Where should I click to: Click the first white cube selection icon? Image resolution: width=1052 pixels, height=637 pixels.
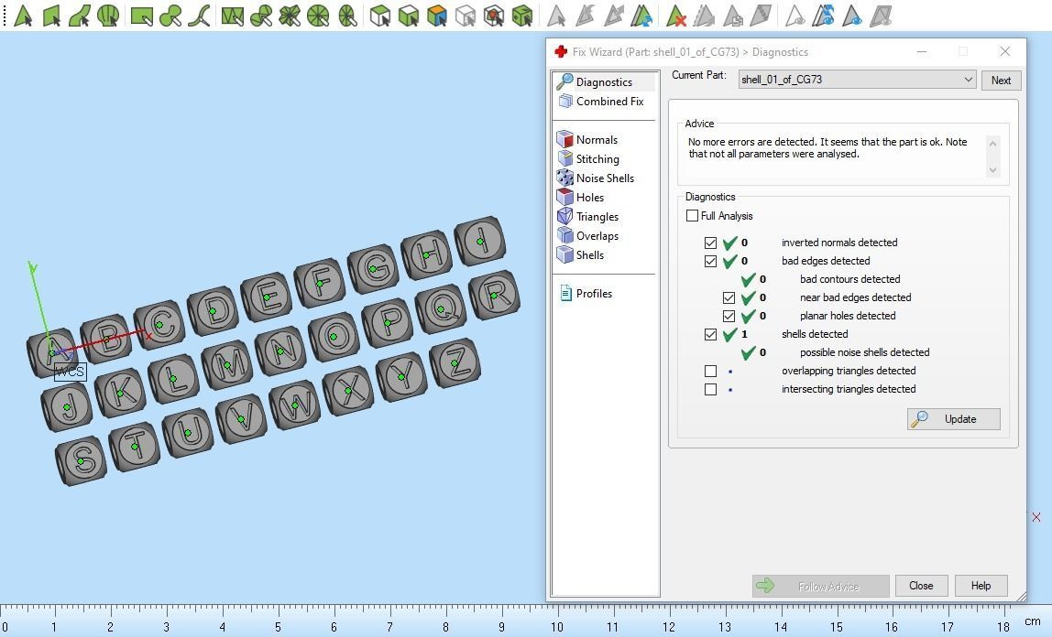[380, 16]
